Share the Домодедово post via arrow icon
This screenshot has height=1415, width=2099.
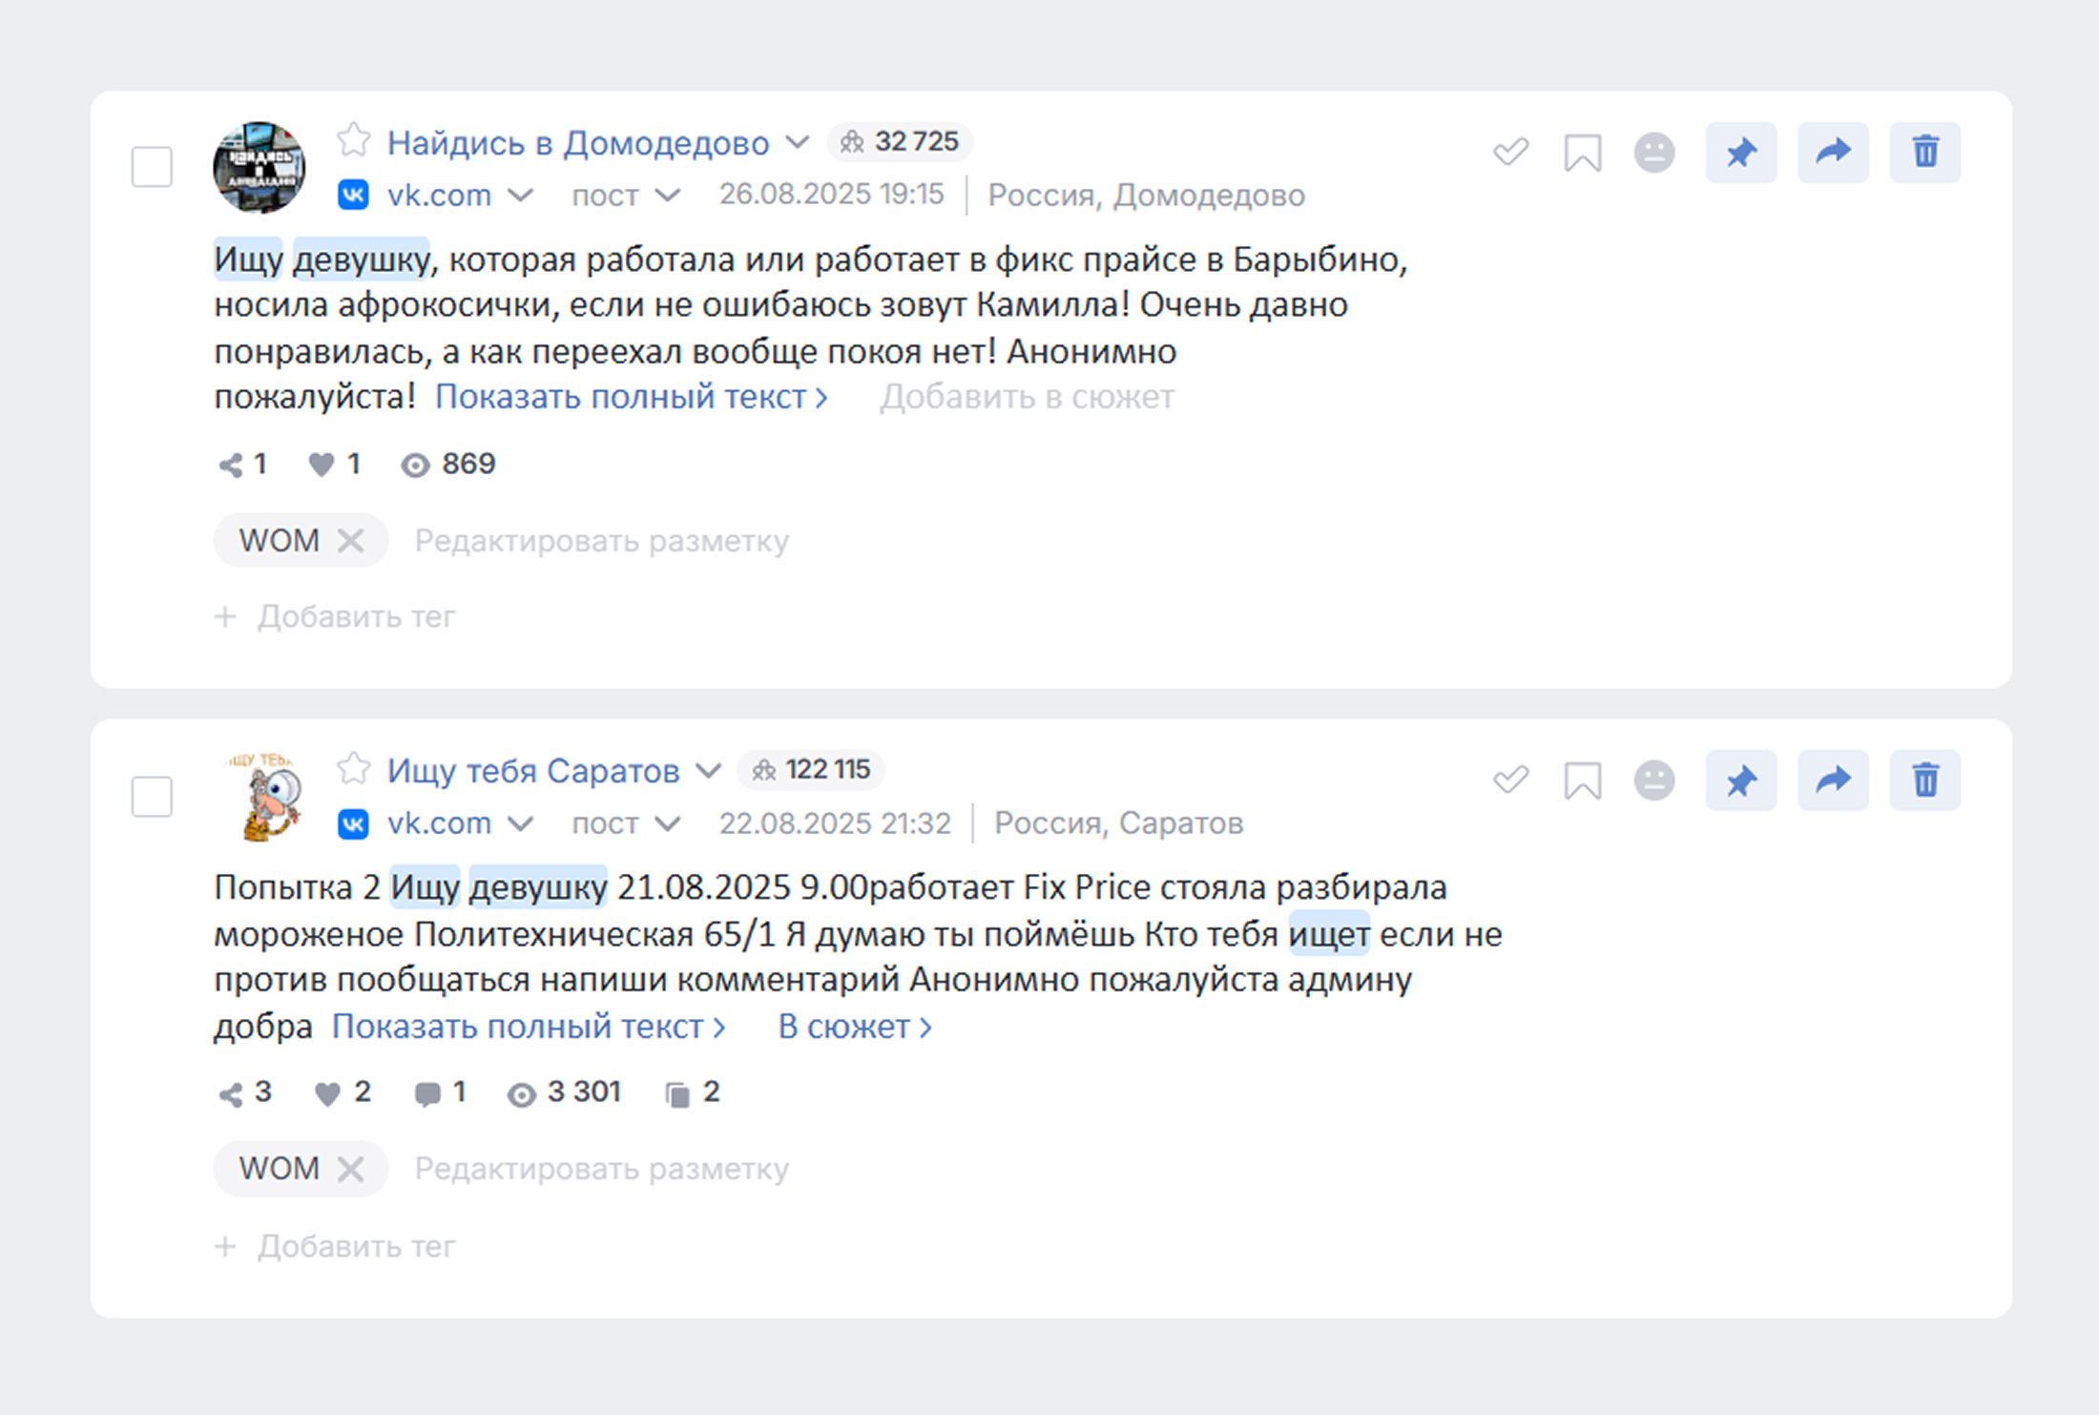[x=1832, y=153]
